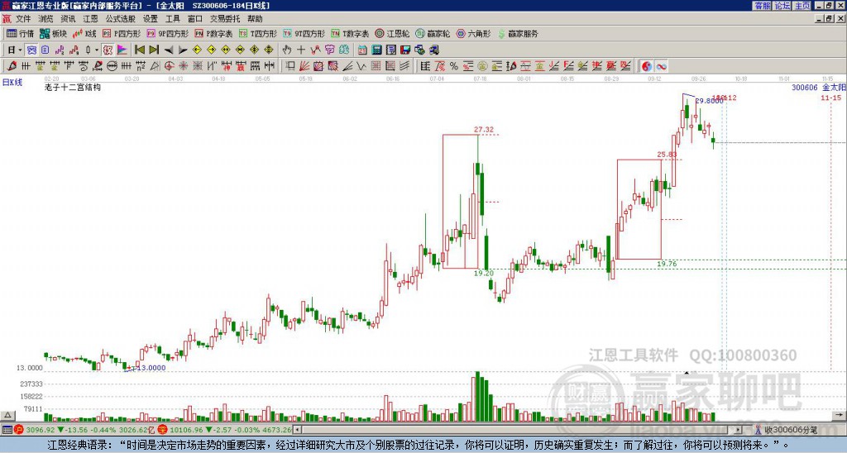Select the Gann fan angle tool

coord(304,66)
